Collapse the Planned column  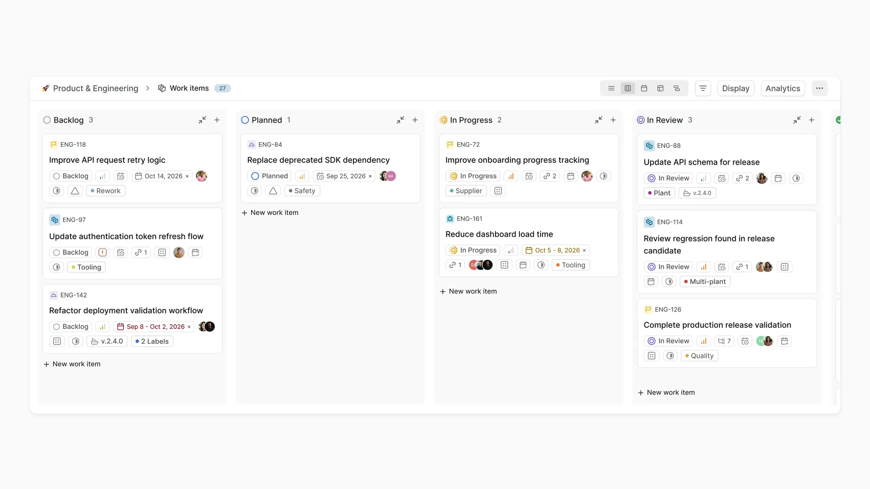pyautogui.click(x=400, y=120)
